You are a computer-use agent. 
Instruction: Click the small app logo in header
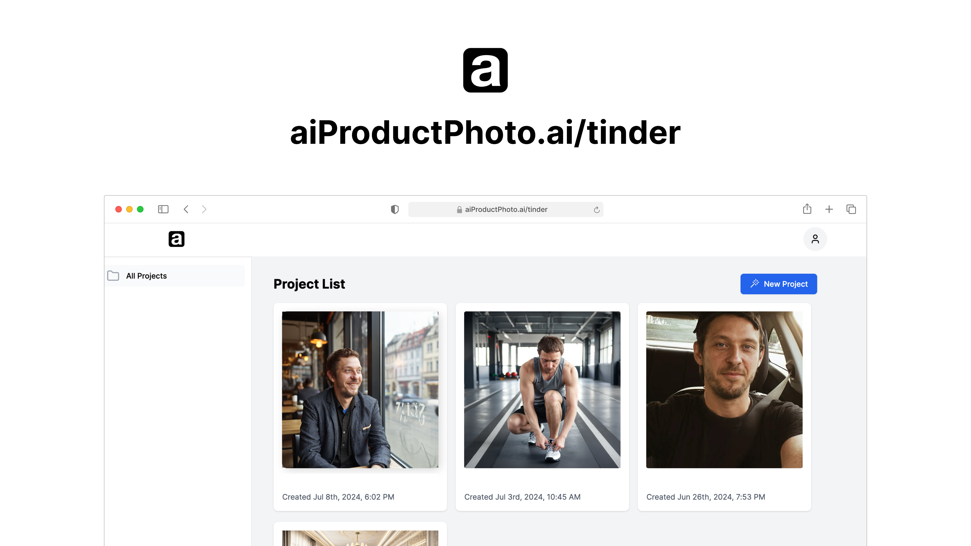[176, 239]
